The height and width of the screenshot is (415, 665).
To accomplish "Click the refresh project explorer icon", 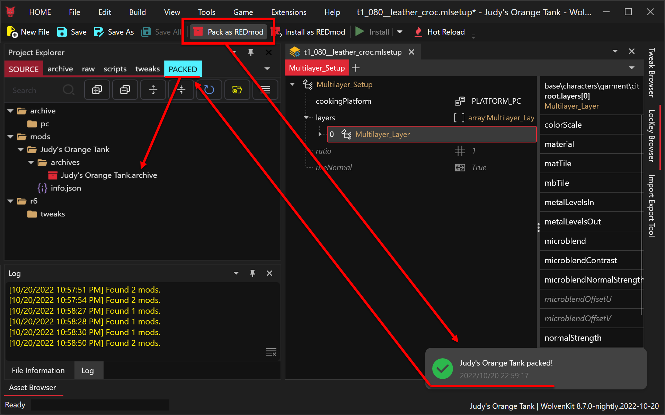I will pyautogui.click(x=209, y=90).
